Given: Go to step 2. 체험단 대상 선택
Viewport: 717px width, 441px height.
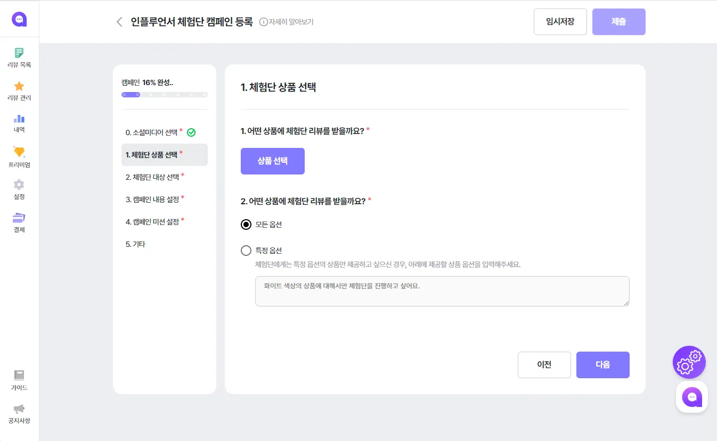Looking at the screenshot, I should (x=152, y=177).
